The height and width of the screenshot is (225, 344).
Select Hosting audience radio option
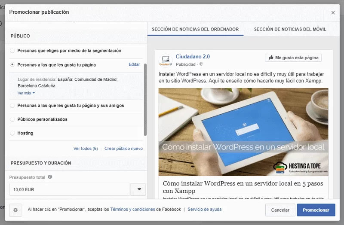[12, 133]
